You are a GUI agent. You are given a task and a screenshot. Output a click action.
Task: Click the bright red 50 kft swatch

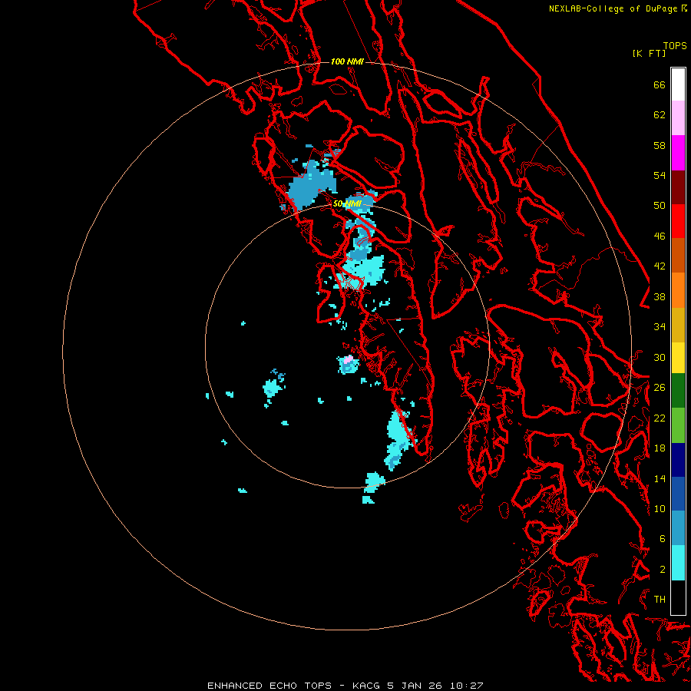point(678,221)
